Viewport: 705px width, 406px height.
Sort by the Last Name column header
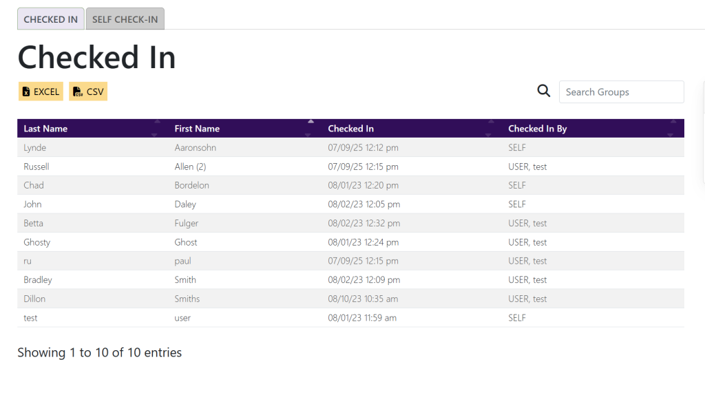pyautogui.click(x=45, y=129)
